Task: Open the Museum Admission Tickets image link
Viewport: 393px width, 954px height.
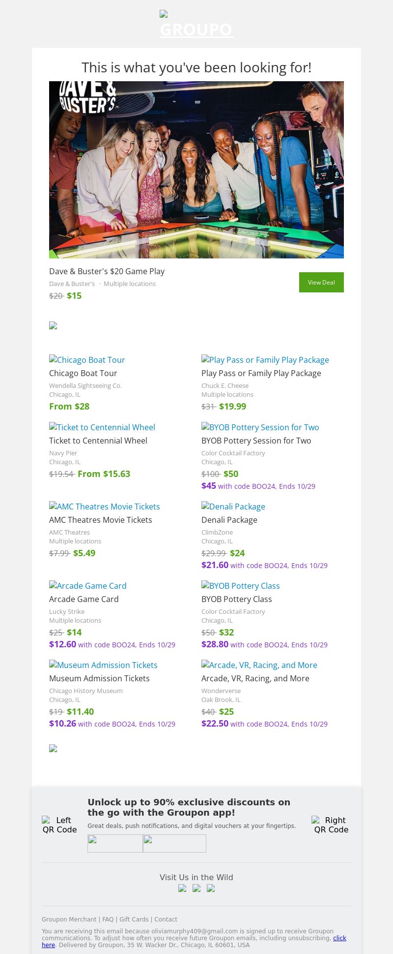Action: [103, 665]
